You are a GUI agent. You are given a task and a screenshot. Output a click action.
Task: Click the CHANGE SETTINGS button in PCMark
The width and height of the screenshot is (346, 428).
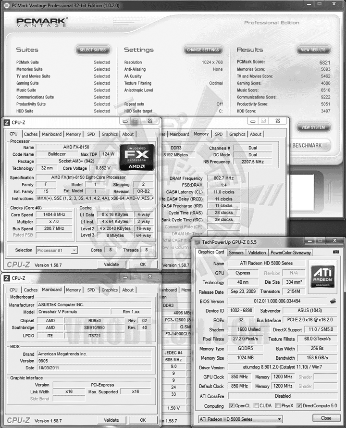point(203,50)
